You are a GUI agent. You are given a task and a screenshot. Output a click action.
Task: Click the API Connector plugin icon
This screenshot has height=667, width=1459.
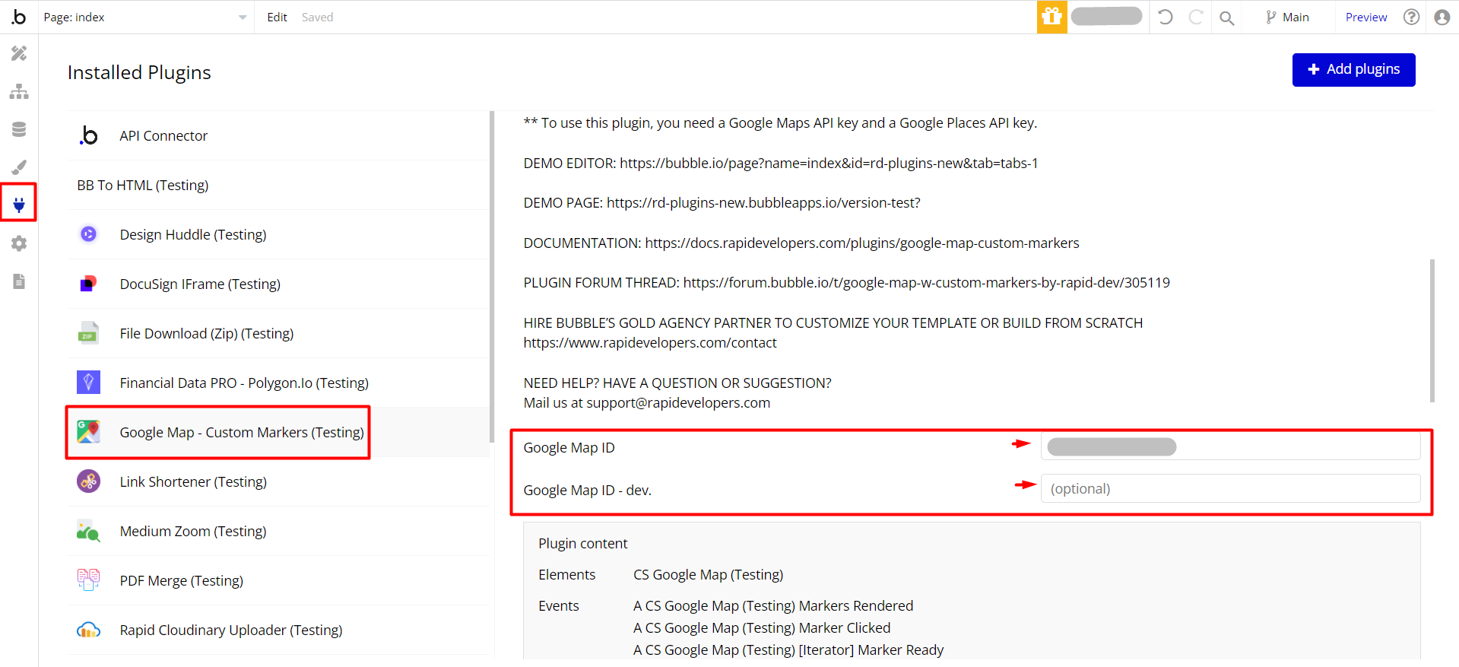(89, 135)
